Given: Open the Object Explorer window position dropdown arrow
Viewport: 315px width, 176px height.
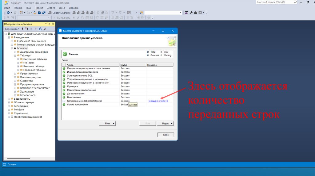Looking at the screenshot, I should (46, 24).
